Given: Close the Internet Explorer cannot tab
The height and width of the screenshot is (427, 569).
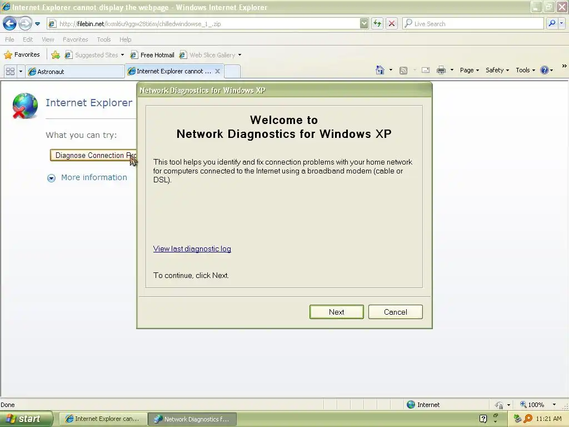Looking at the screenshot, I should (x=217, y=71).
